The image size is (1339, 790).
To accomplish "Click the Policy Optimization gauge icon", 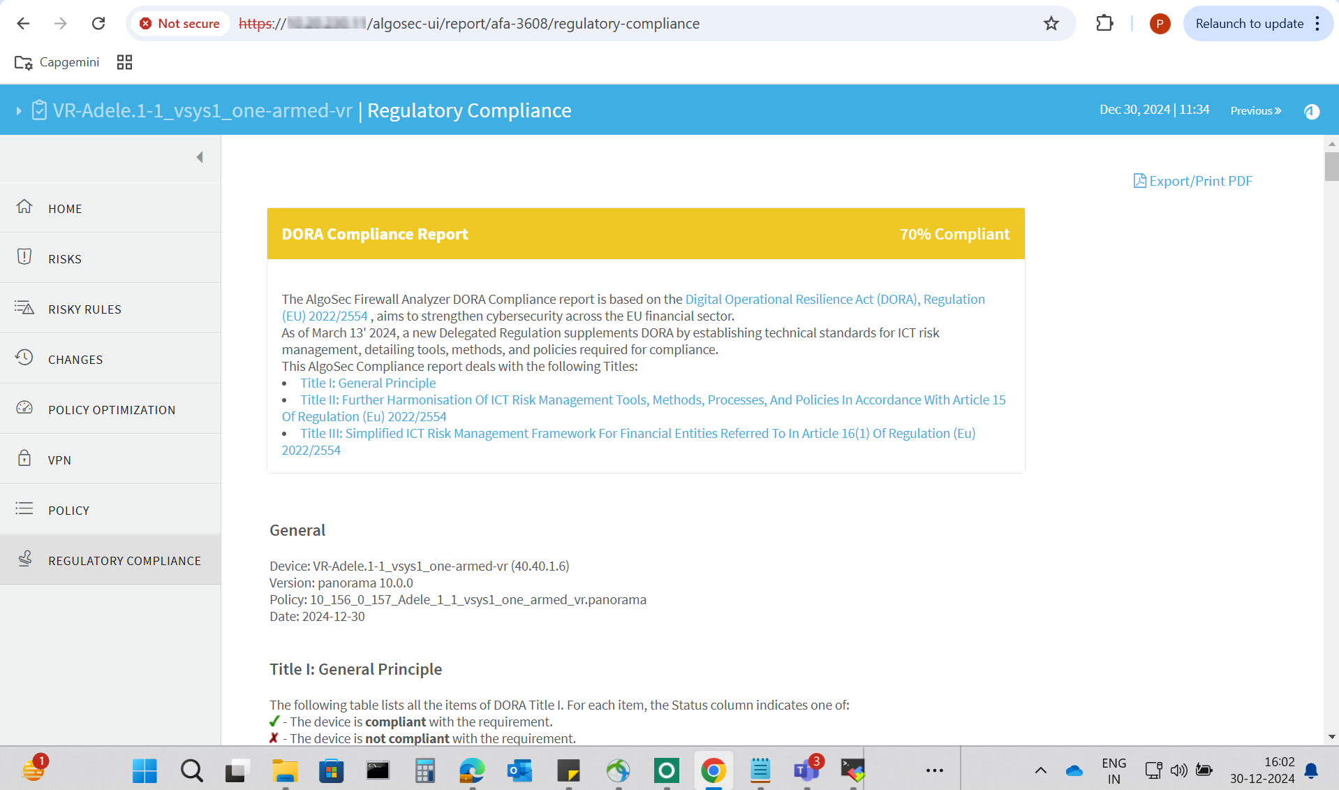I will (24, 408).
